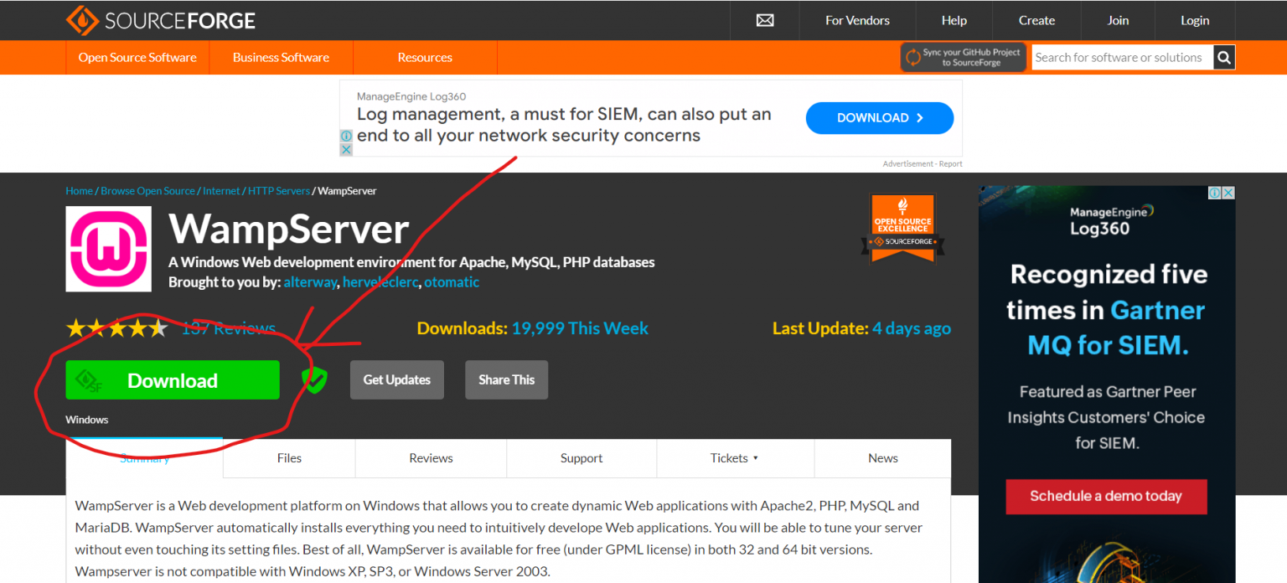Close the Log360 sidebar ad

click(1227, 192)
